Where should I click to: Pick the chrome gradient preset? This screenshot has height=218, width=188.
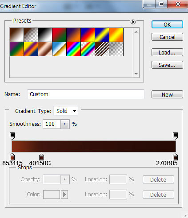tap(59, 49)
